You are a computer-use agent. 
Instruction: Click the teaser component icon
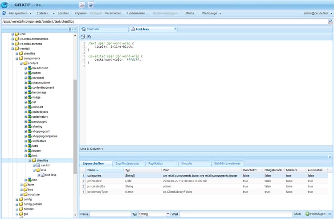(x=29, y=151)
